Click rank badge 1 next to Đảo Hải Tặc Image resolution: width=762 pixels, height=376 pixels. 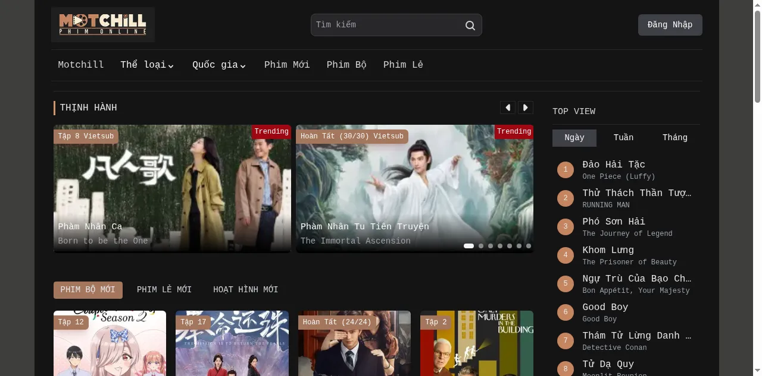pyautogui.click(x=566, y=170)
